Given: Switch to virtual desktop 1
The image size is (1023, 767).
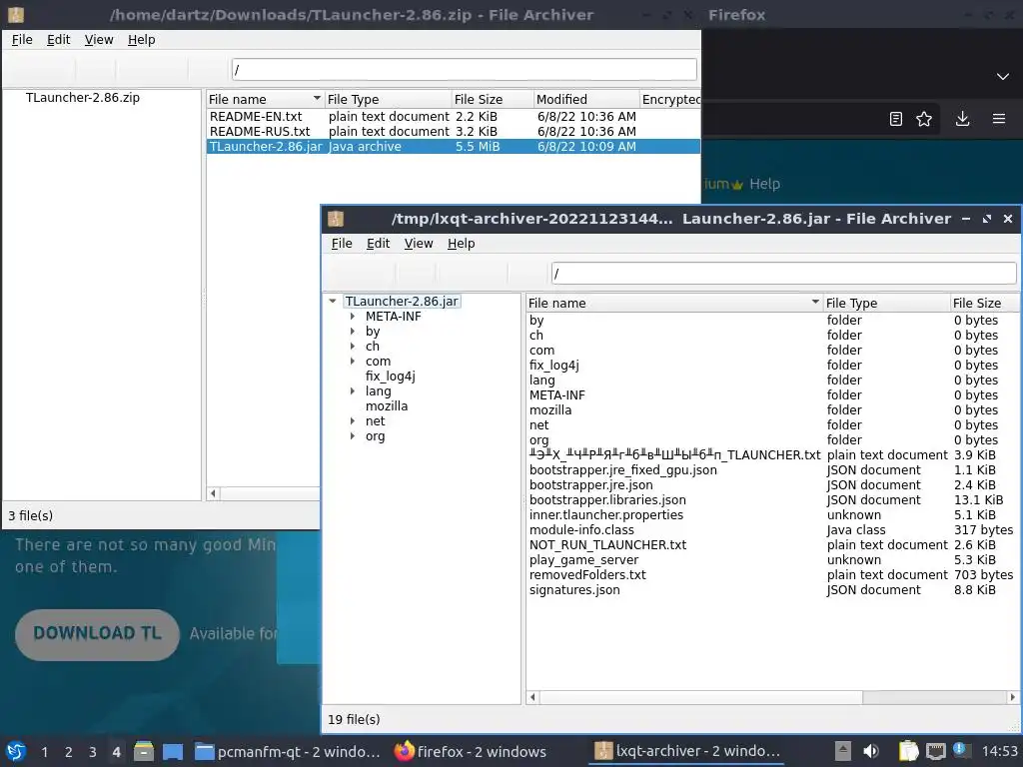Looking at the screenshot, I should [x=44, y=752].
